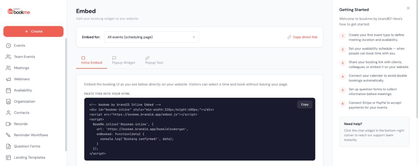This screenshot has height=166, width=418.
Task: Copy the embed code snippet
Action: (x=305, y=105)
